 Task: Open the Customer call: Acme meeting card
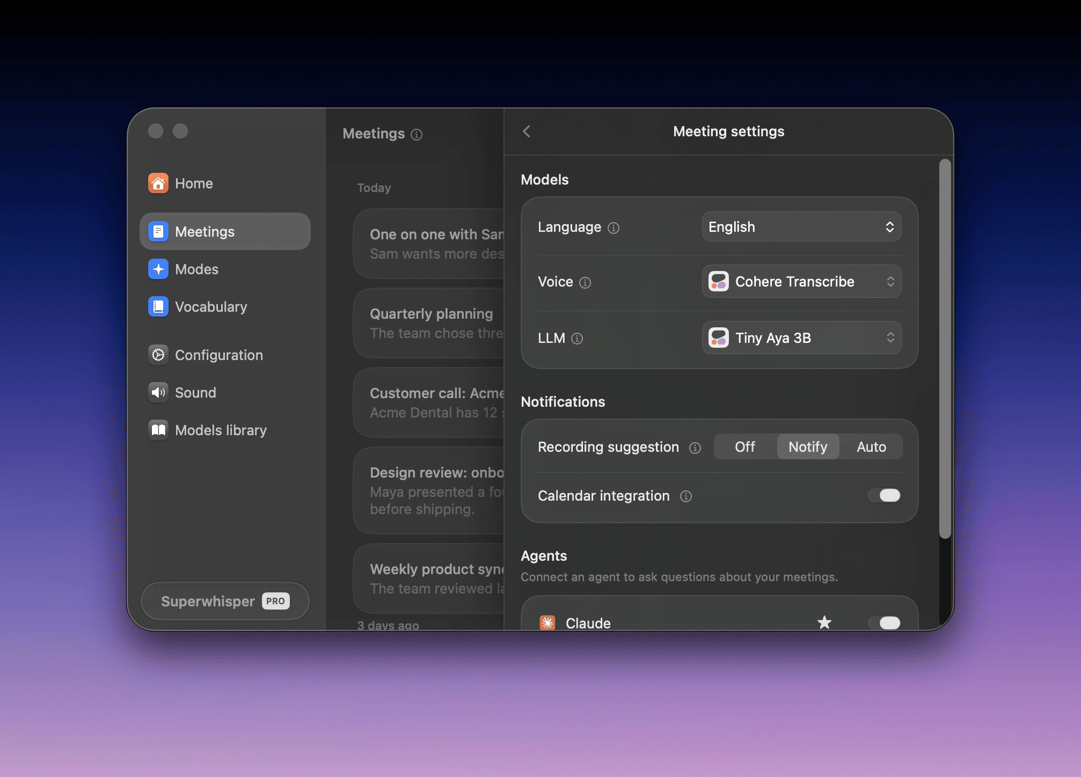429,402
